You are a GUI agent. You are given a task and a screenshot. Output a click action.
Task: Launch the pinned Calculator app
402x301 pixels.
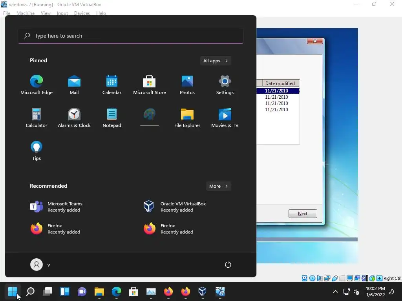point(37,118)
